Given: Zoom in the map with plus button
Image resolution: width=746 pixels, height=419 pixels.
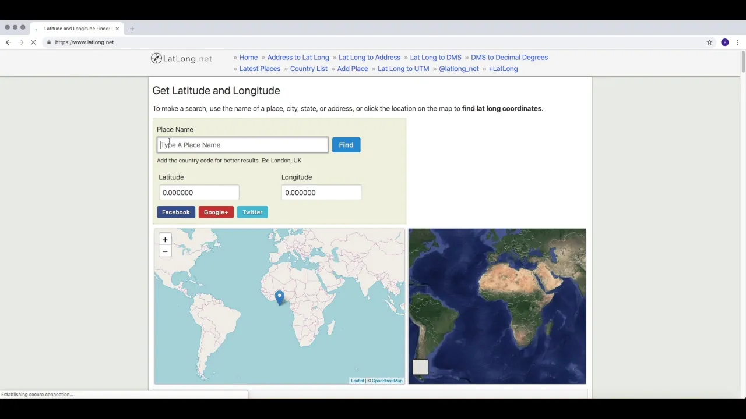Looking at the screenshot, I should pyautogui.click(x=165, y=240).
